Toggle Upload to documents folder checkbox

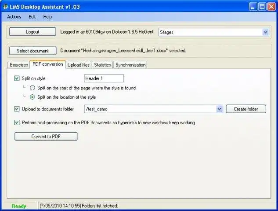point(17,109)
